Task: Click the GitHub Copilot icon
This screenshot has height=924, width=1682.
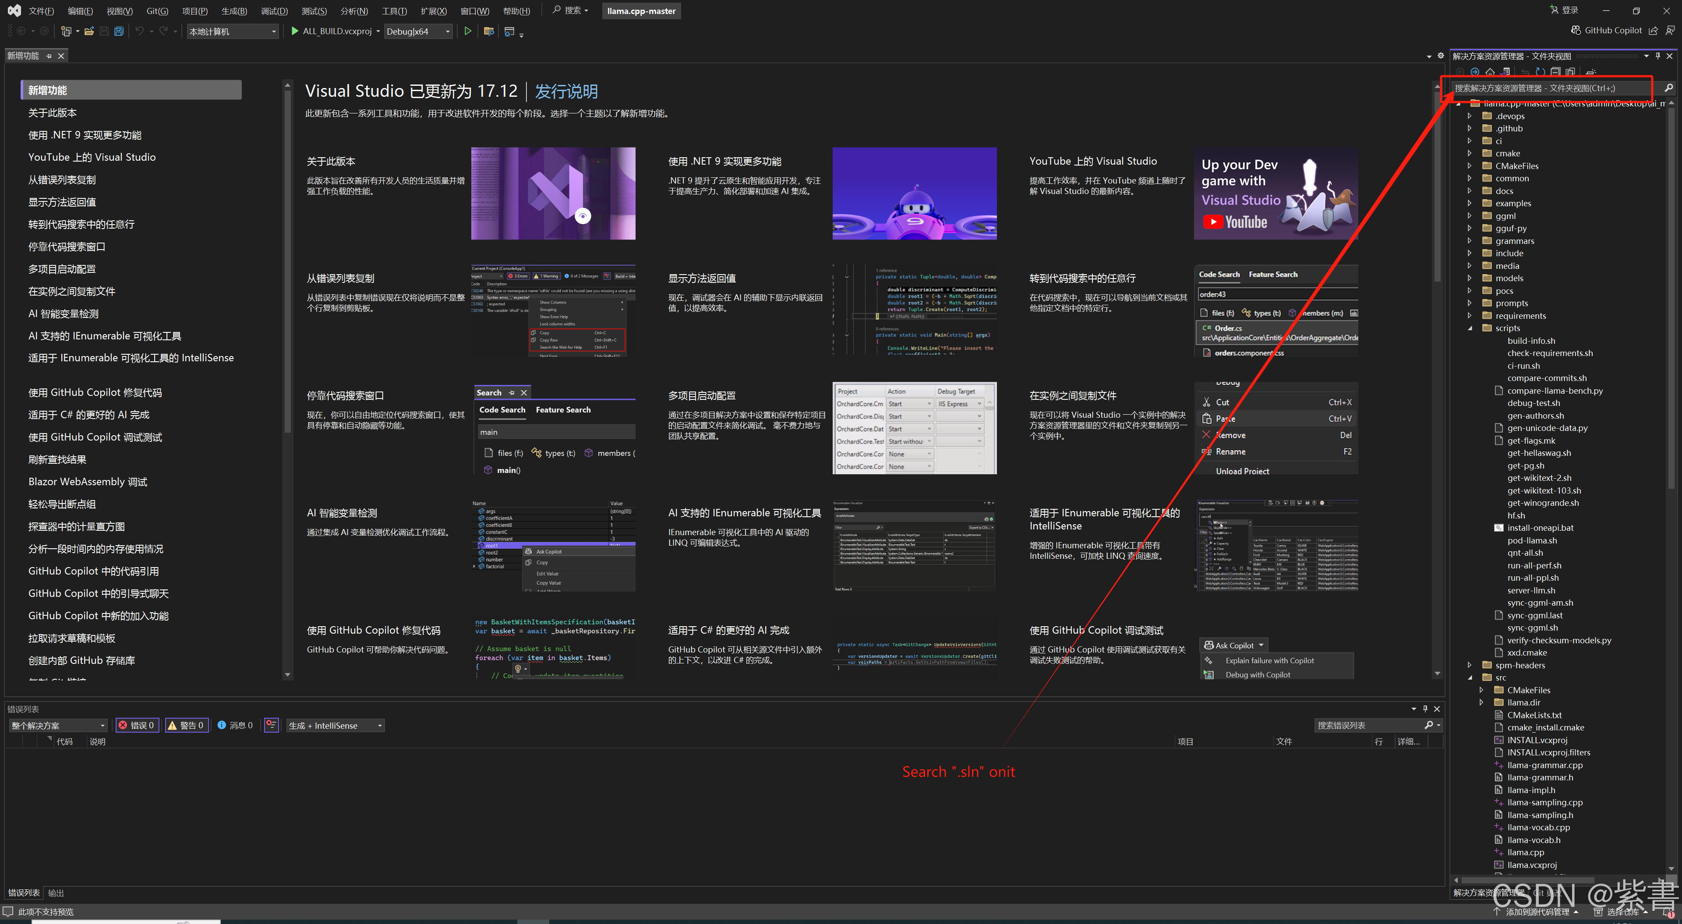Action: [x=1576, y=30]
